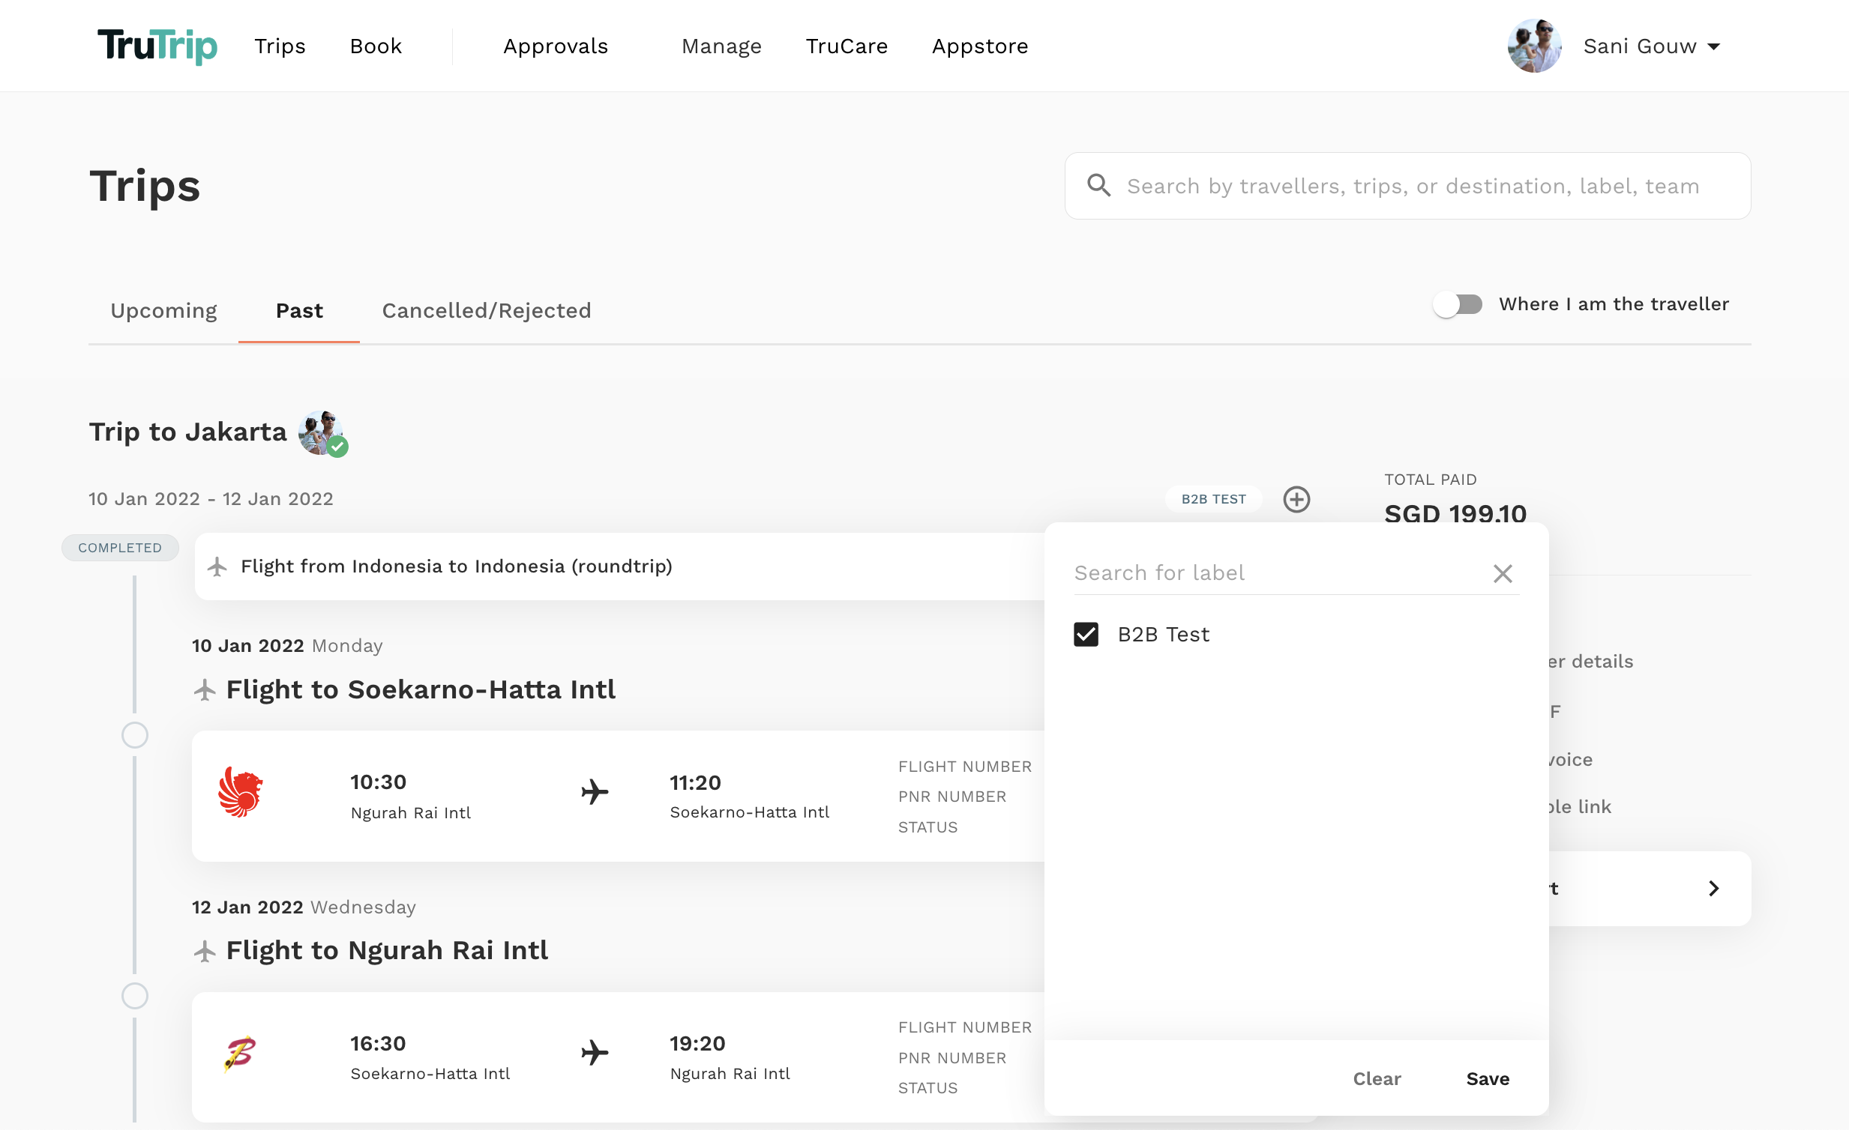Screen dimensions: 1849x1130
Task: Click the Flight to Soekarno-Hatta Intl heading
Action: pyautogui.click(x=420, y=690)
